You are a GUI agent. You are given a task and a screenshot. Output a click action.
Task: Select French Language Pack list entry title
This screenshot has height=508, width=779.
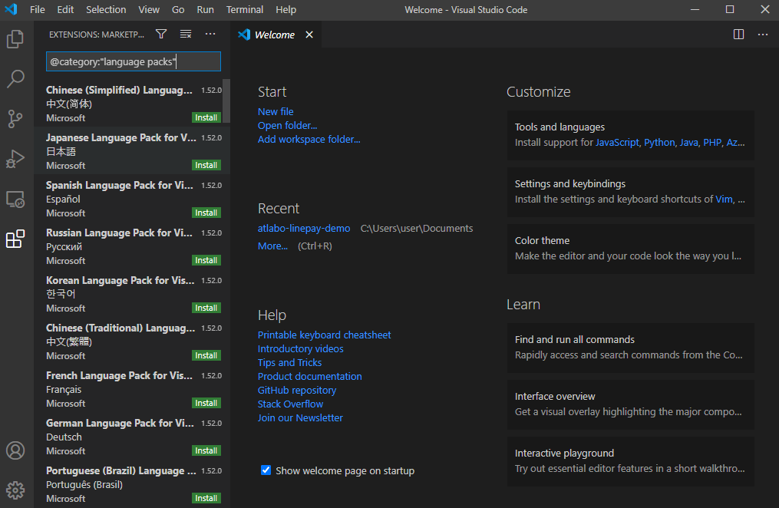[119, 376]
